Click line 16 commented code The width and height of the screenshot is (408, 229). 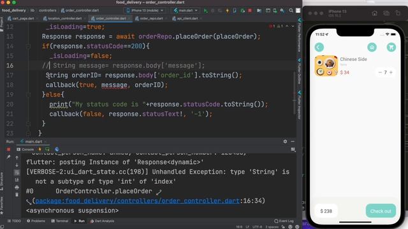click(123, 66)
